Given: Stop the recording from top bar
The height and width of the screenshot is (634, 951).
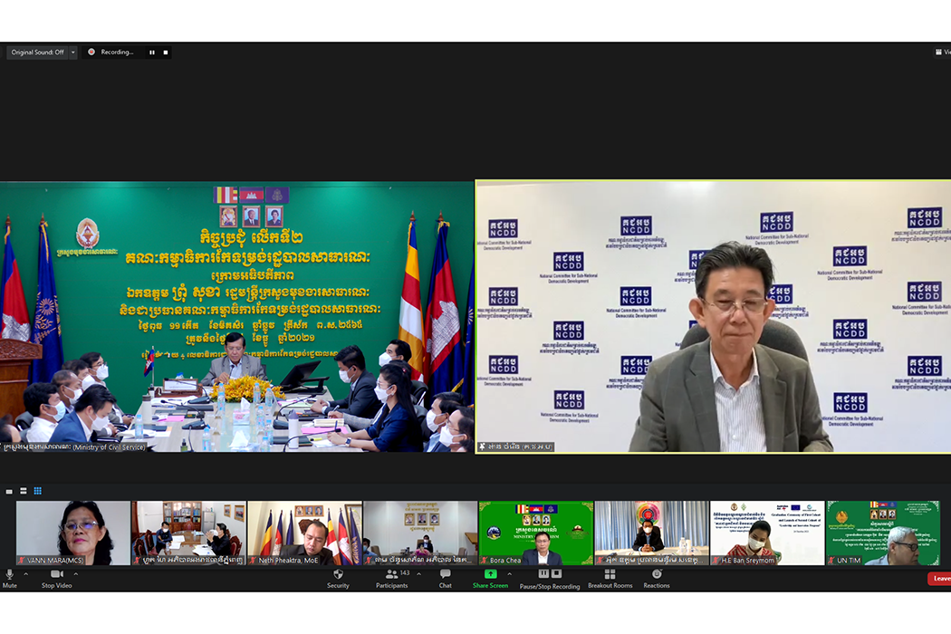Looking at the screenshot, I should [165, 53].
